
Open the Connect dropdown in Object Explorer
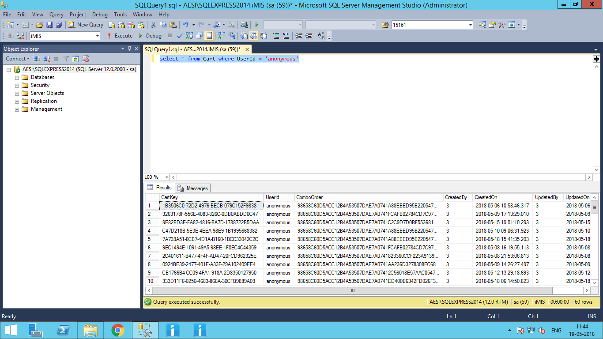pos(18,59)
